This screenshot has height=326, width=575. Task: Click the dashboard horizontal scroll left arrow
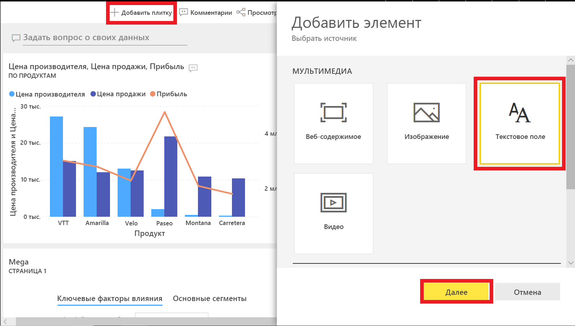pyautogui.click(x=5, y=322)
